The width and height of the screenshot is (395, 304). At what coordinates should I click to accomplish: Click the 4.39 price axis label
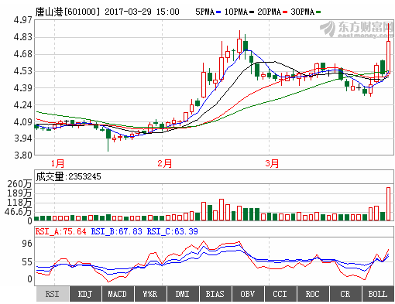(23, 88)
